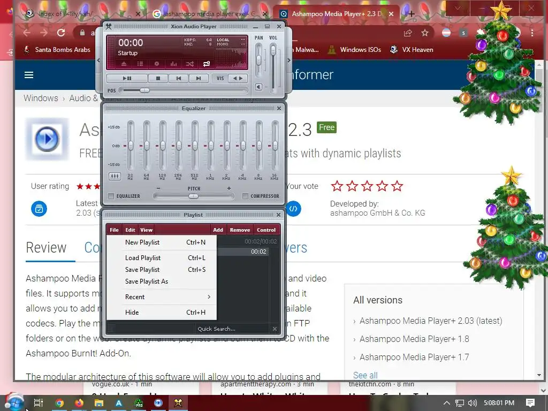548x411 pixels.
Task: Enable the COMPRESSOR checkbox
Action: (x=245, y=196)
